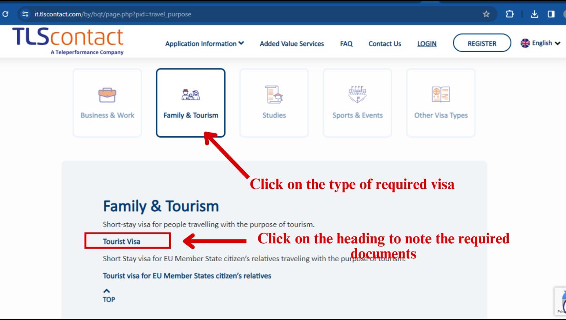The image size is (566, 320).
Task: Open the browser extensions puzzle icon
Action: [509, 13]
